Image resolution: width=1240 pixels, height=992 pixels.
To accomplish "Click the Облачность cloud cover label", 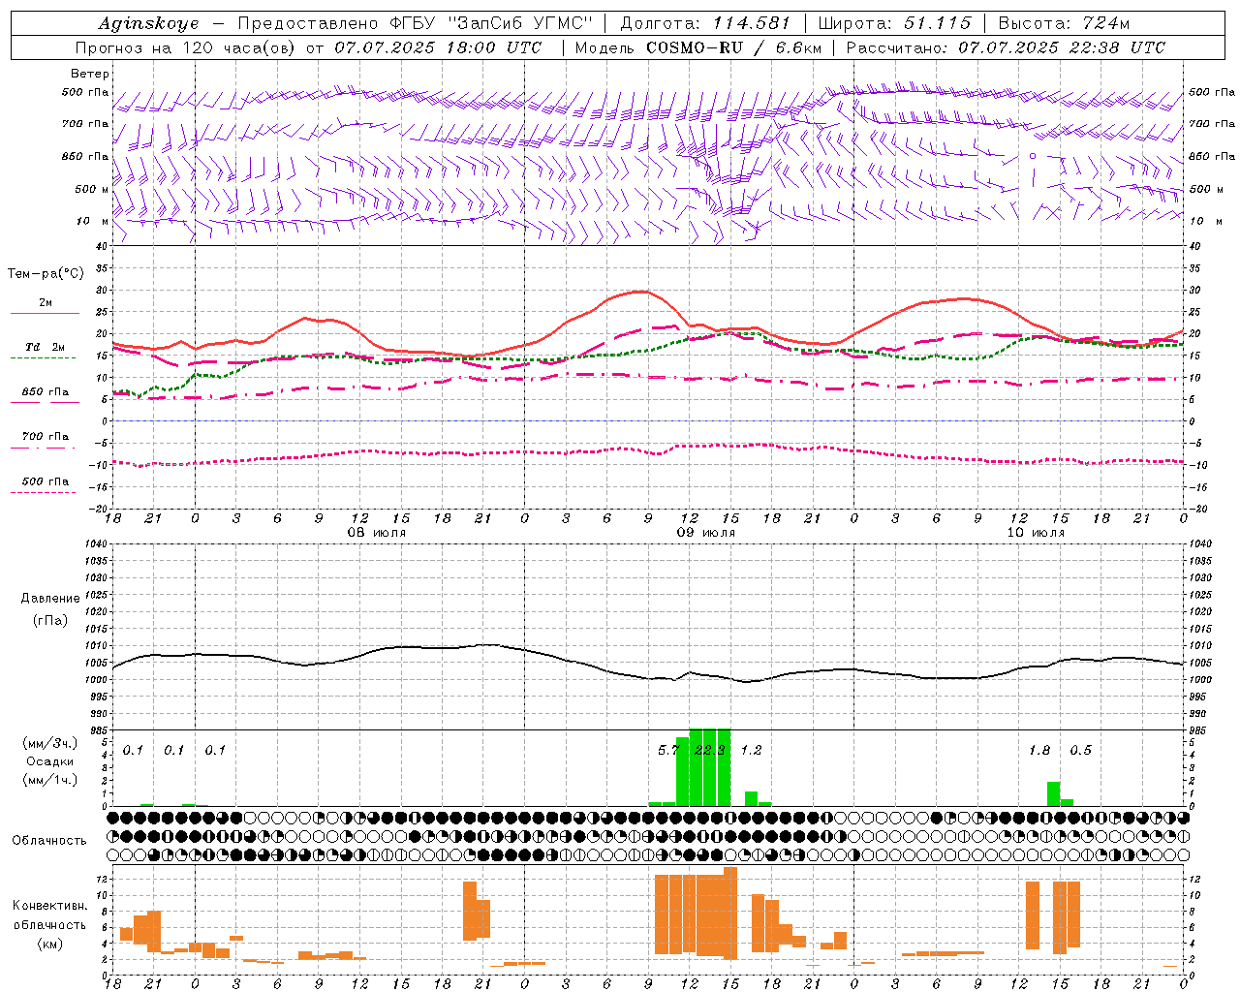I will pos(49,841).
